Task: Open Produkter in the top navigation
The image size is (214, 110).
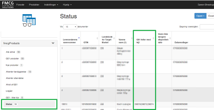Action: point(34,5)
